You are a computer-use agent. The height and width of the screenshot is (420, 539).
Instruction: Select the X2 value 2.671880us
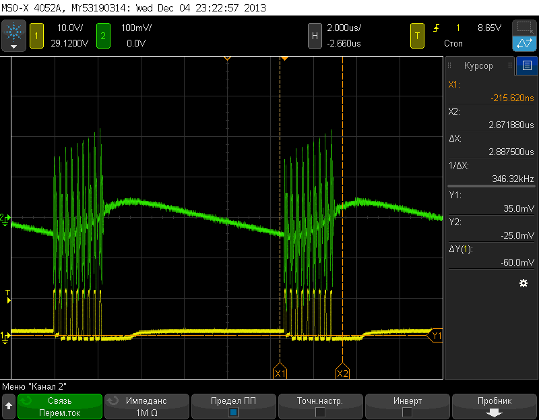pos(511,125)
